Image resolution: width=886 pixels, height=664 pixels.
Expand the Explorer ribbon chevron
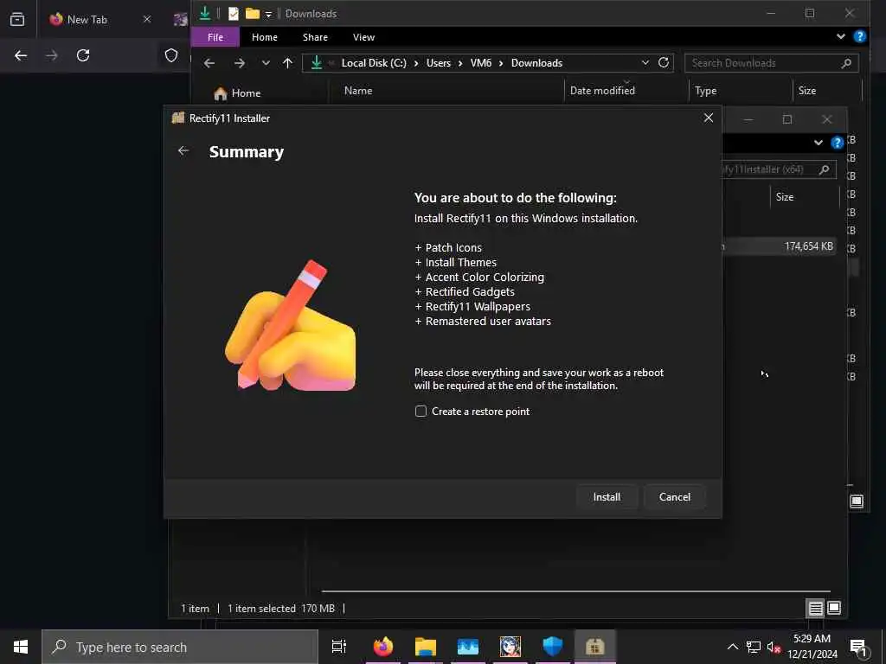[840, 36]
